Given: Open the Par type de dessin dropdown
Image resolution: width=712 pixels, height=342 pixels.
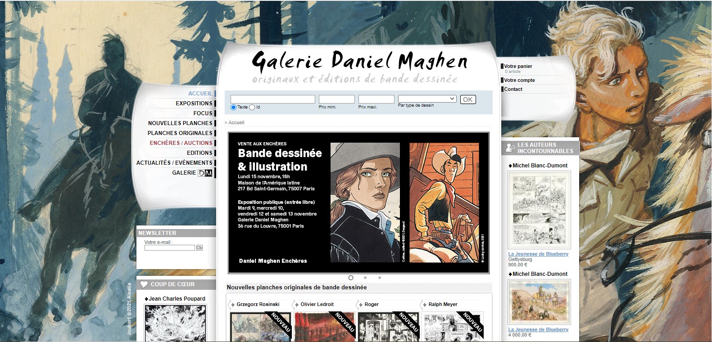Looking at the screenshot, I should coord(427,99).
